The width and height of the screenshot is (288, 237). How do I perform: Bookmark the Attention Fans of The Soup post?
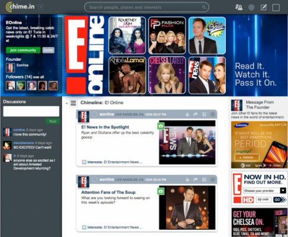point(204,180)
